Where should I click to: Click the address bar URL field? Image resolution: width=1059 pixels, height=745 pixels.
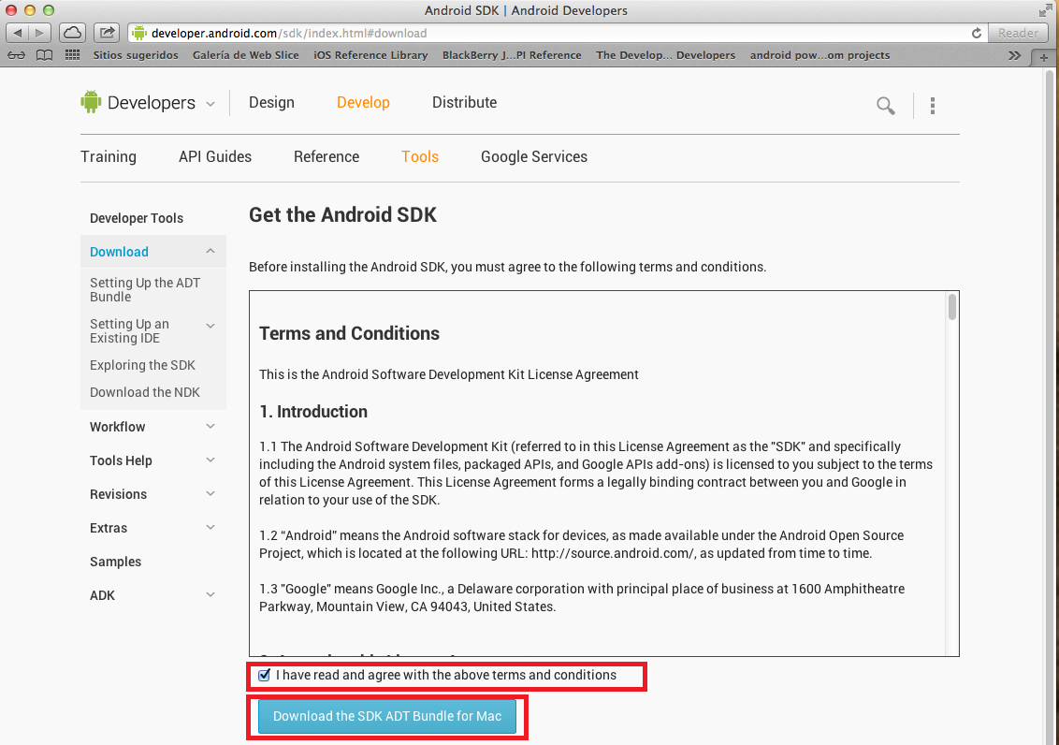pos(558,33)
